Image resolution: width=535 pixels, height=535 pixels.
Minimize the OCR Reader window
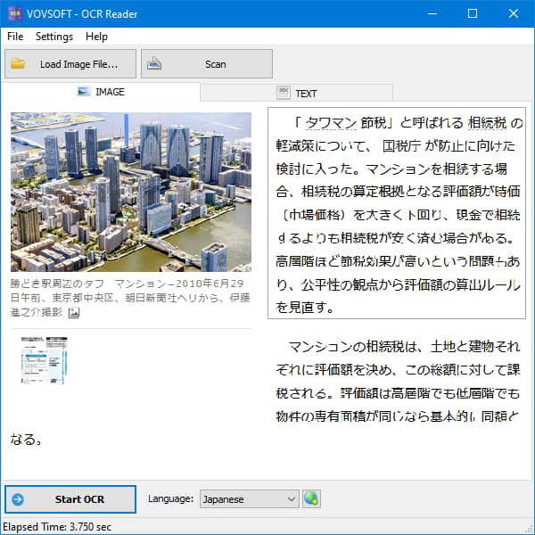pos(432,13)
